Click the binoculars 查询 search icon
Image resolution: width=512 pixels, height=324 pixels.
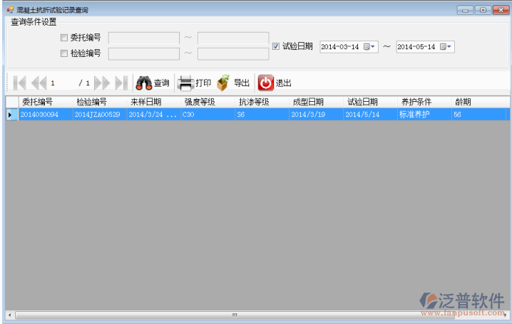pos(144,83)
